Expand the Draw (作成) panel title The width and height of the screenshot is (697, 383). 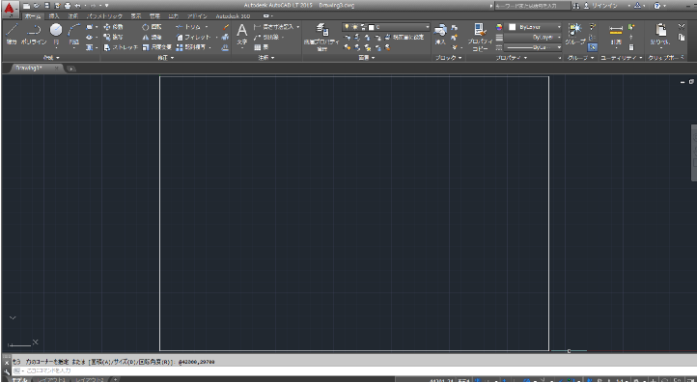[51, 58]
